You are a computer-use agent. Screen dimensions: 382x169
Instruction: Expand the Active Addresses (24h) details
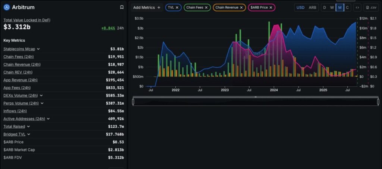48,119
